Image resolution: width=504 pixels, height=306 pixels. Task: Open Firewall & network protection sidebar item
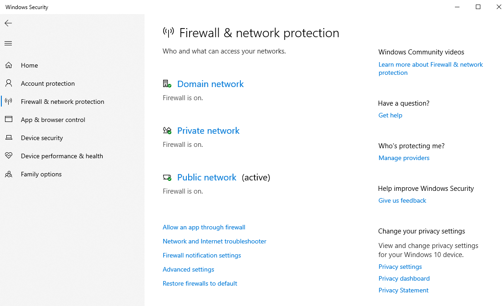point(62,102)
